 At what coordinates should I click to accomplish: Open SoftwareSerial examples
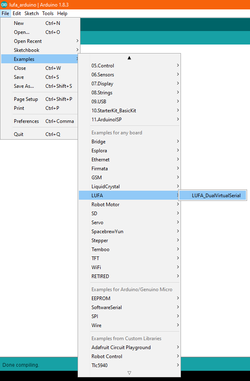pyautogui.click(x=129, y=307)
